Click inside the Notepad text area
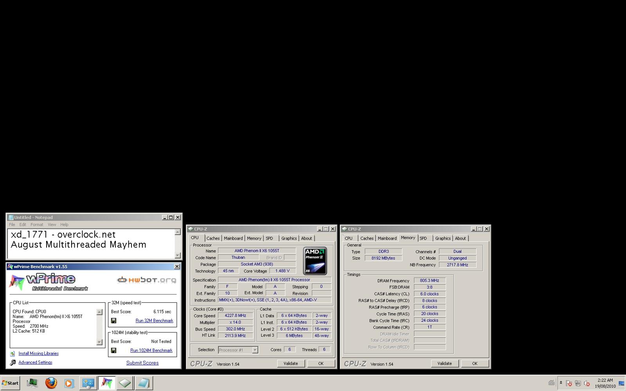This screenshot has width=626, height=391. click(91, 244)
